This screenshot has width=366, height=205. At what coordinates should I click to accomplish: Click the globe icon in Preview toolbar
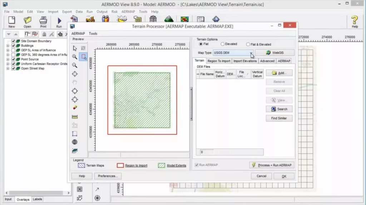click(x=75, y=142)
